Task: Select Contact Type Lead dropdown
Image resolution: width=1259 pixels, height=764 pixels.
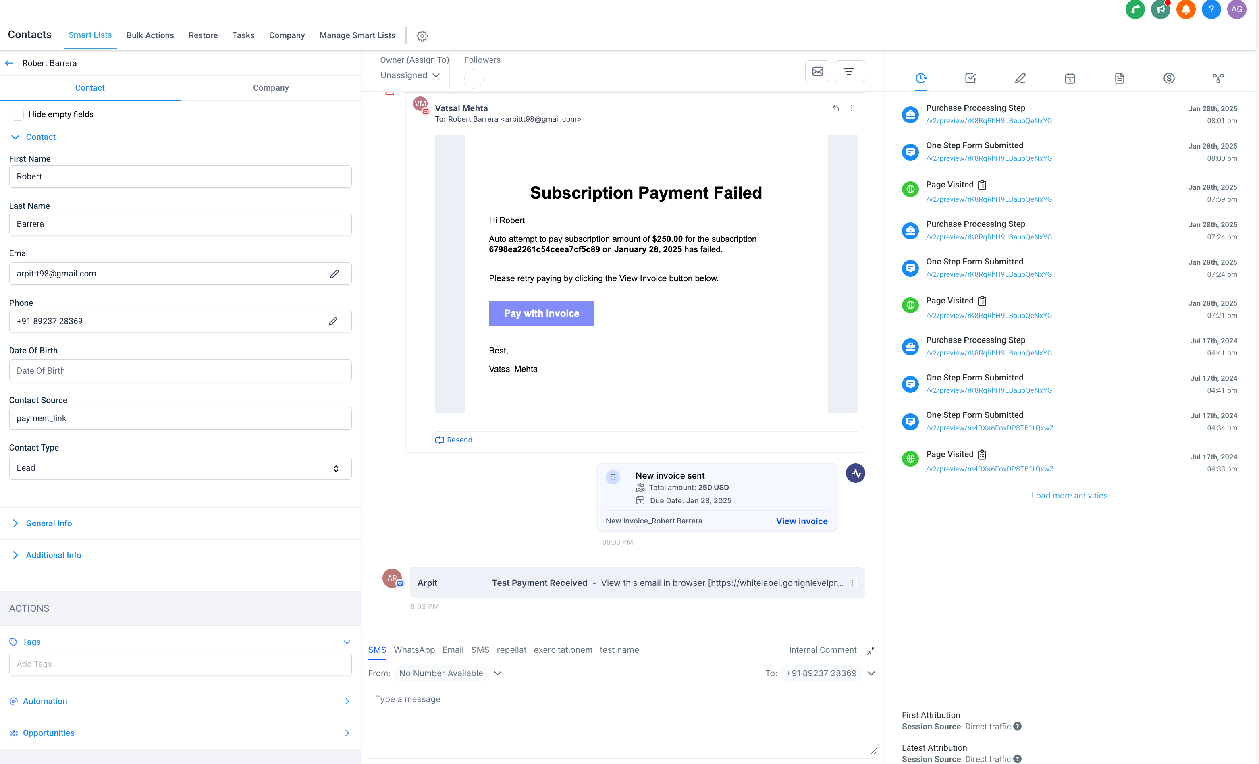Action: pos(178,468)
